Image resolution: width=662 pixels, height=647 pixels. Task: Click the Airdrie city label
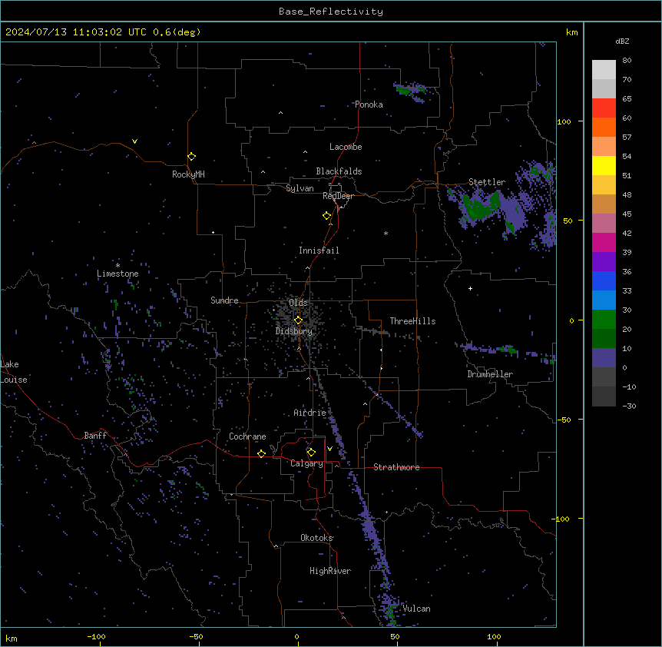(310, 413)
